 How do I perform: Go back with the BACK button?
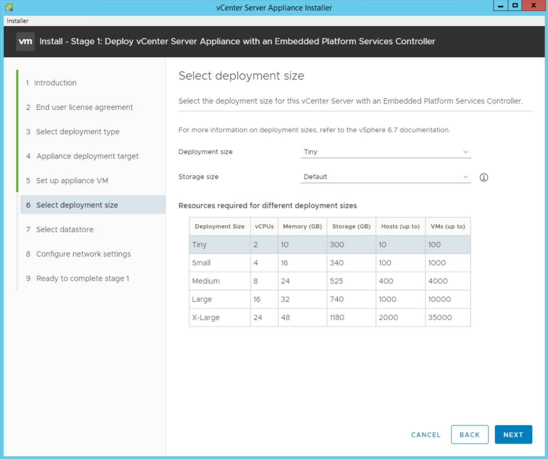(469, 434)
